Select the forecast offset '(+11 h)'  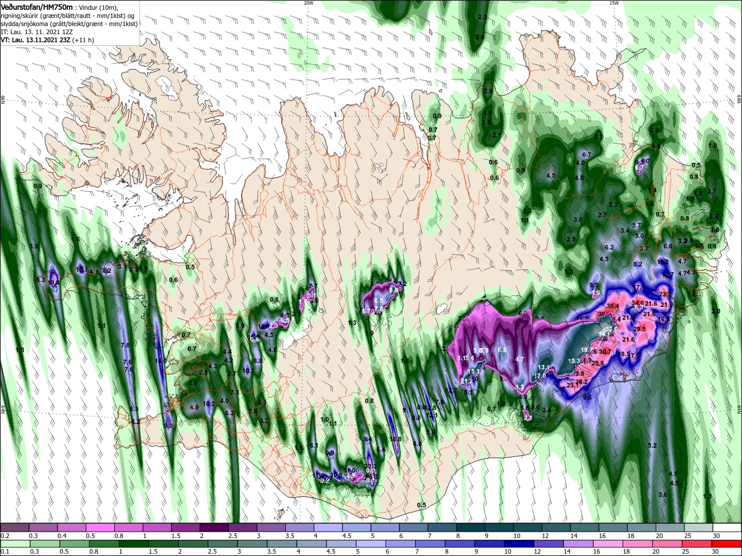(x=83, y=40)
